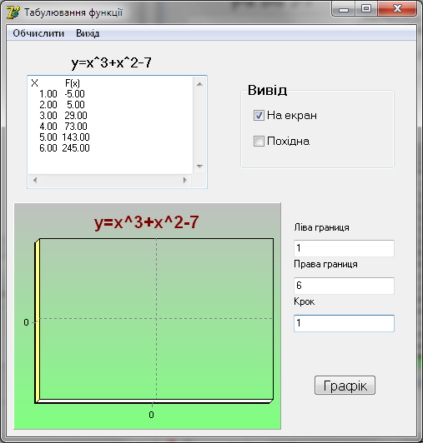Viewport: 423px width, 443px height.
Task: Click the Ліва границя label
Action: coord(321,227)
